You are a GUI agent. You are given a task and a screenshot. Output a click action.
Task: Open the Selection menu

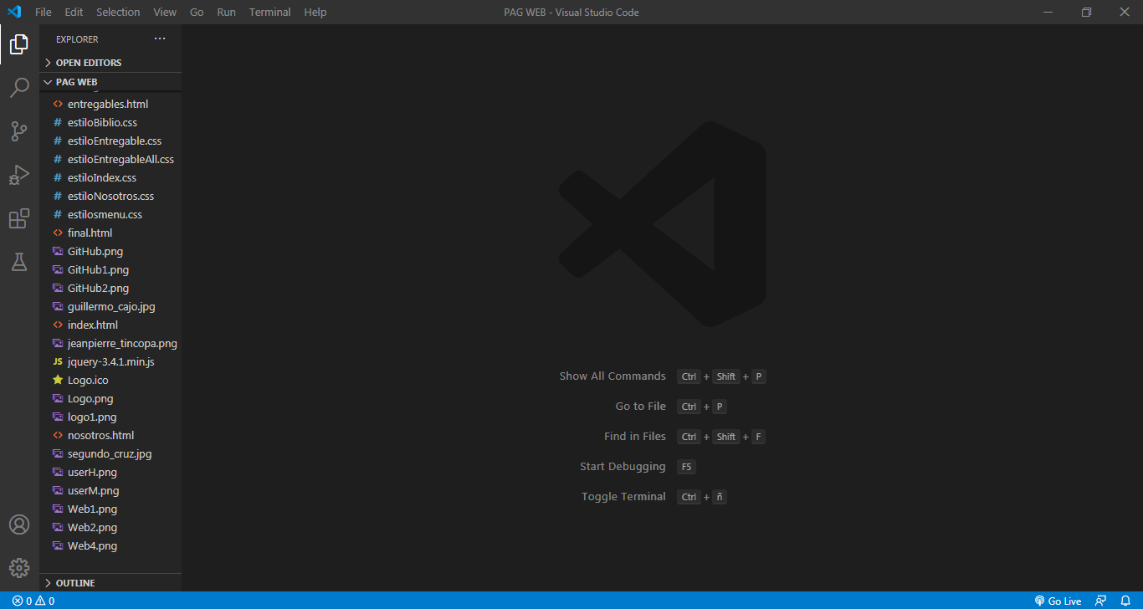tap(118, 12)
